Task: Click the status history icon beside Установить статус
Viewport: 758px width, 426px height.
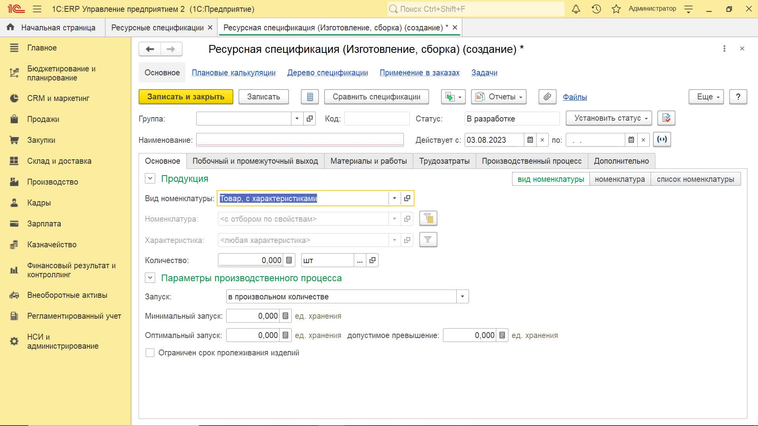Action: pos(666,118)
